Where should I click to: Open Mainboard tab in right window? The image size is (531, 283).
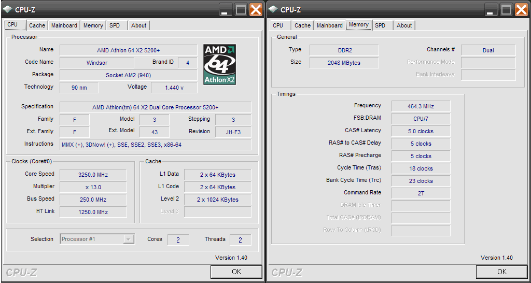pos(330,26)
